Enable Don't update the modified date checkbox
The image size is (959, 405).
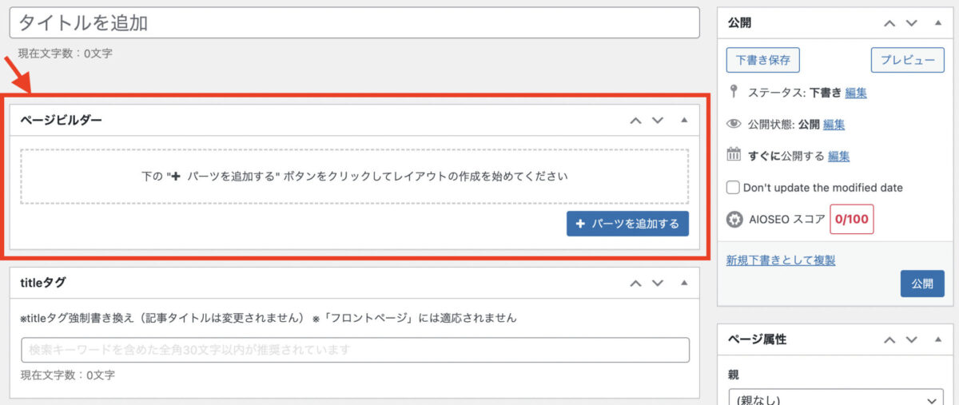point(733,188)
